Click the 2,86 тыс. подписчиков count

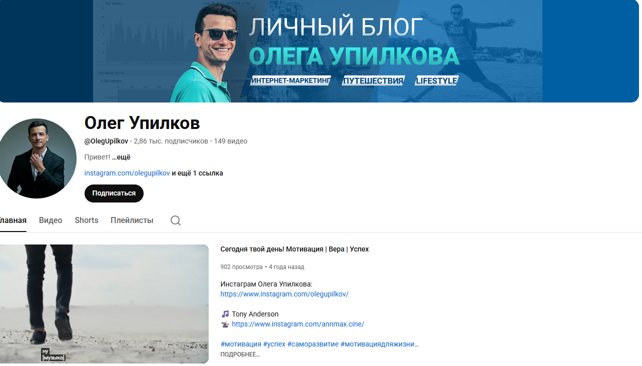coord(171,141)
